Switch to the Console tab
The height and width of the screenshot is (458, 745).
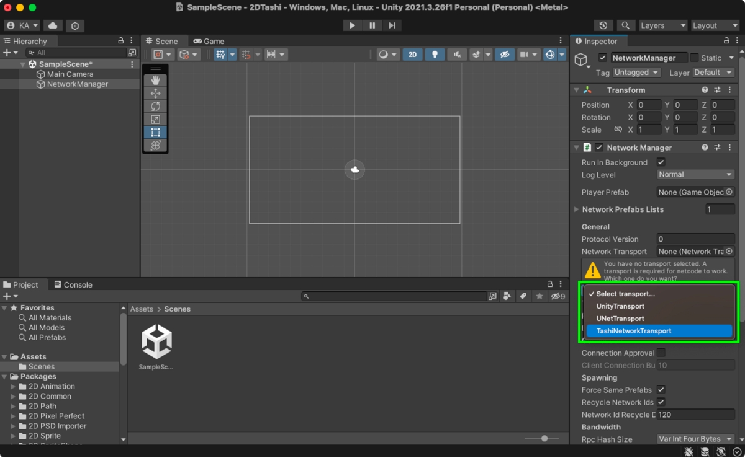click(73, 284)
